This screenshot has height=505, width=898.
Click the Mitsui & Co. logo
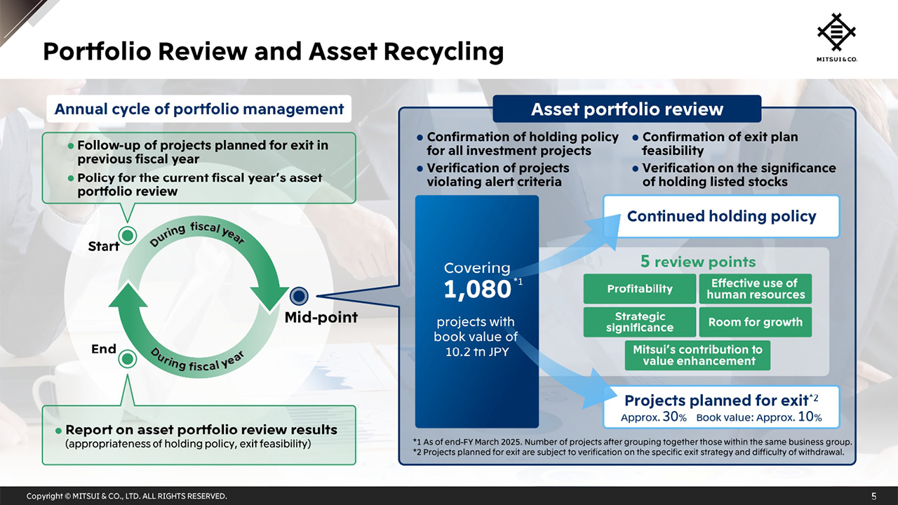835,33
